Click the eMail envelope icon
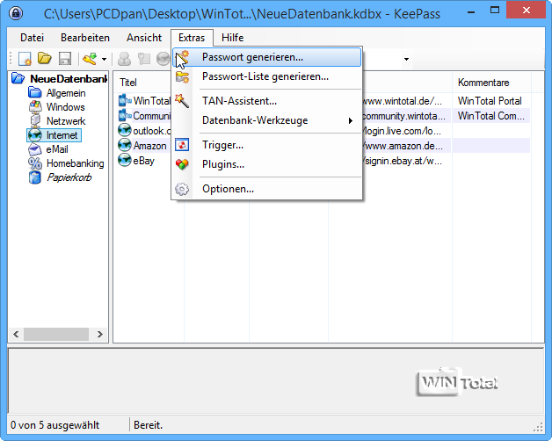Screen dimensions: 552x441 click(35, 149)
